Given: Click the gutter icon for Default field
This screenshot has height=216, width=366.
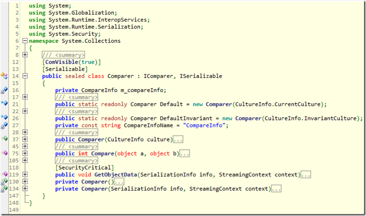Looking at the screenshot, I should 3,104.
